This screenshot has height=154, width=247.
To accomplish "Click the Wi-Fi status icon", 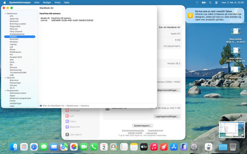I will coord(197,3).
